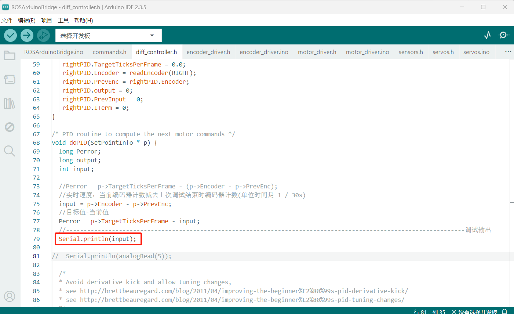The width and height of the screenshot is (514, 314).
Task: Start the debugger with the Debug icon
Action: (43, 36)
